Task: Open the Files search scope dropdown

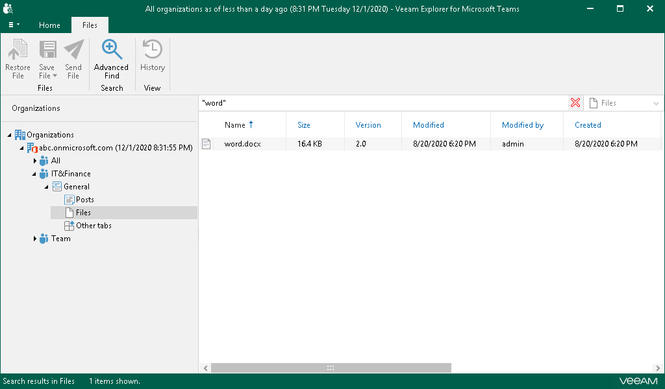Action: coord(656,103)
